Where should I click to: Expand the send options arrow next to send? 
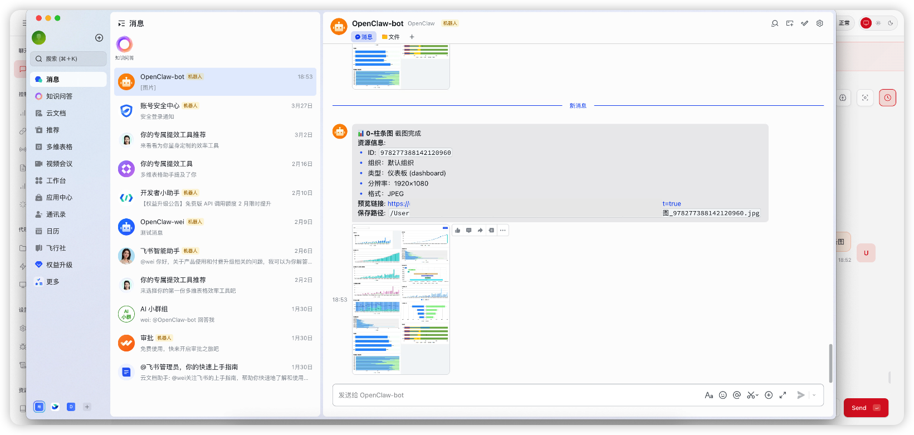pos(814,395)
